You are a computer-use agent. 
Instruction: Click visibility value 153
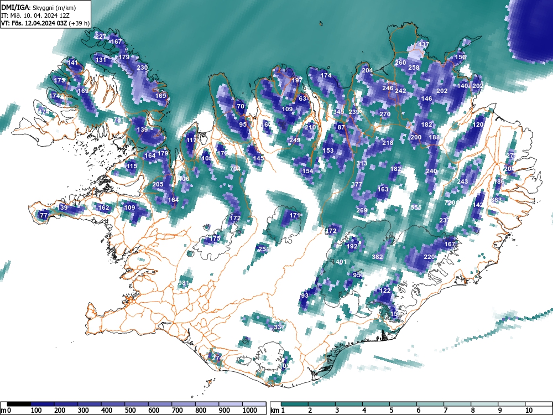pyautogui.click(x=328, y=151)
